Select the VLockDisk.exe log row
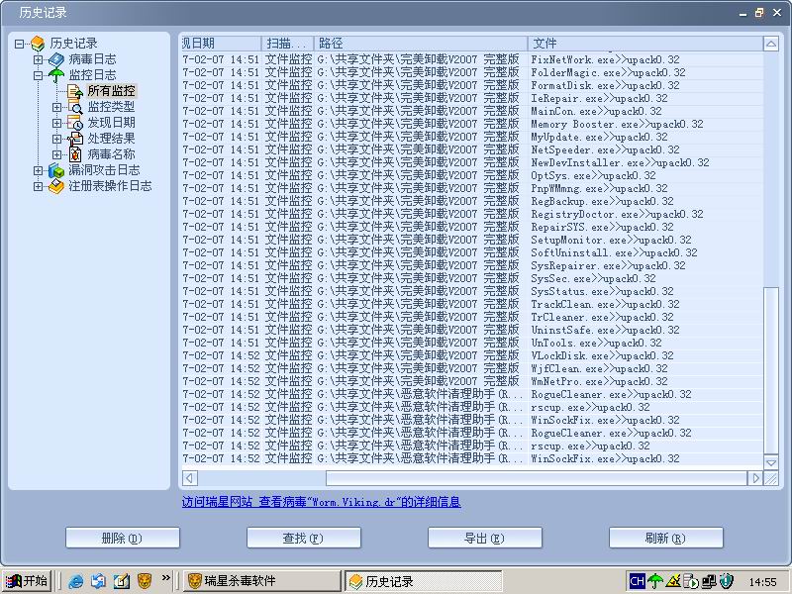 point(472,355)
